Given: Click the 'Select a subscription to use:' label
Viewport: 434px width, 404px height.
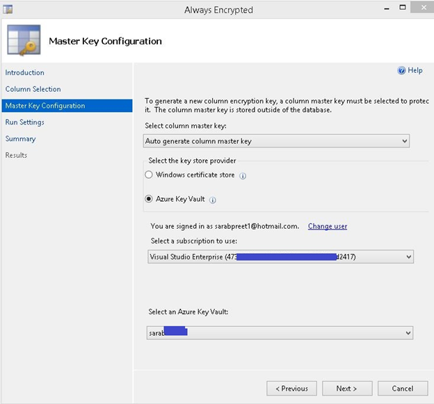Looking at the screenshot, I should (194, 241).
